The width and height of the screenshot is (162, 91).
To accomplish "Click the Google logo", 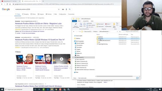I will [6, 9].
